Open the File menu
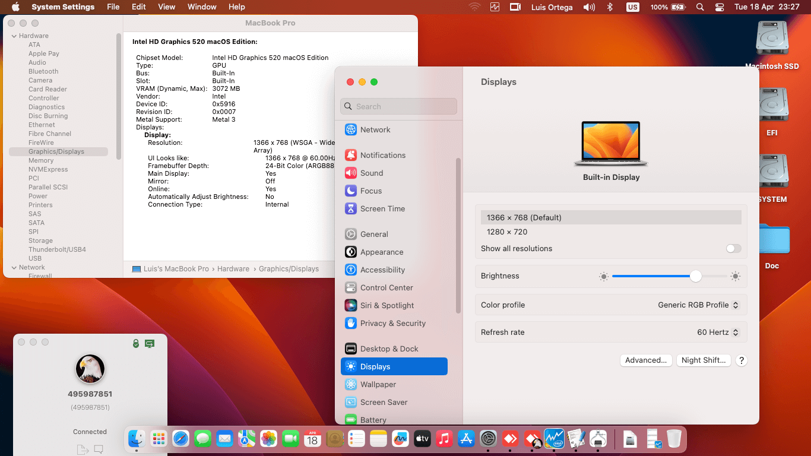Viewport: 811px width, 456px height. point(113,7)
